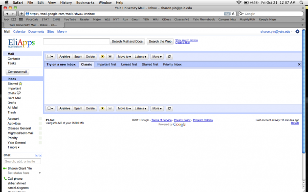Click the Starred star icon in sidebar

tap(21, 84)
